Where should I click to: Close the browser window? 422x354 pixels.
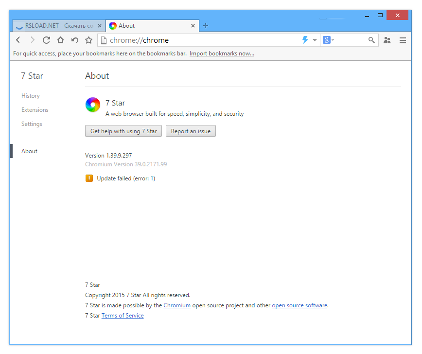pos(398,16)
